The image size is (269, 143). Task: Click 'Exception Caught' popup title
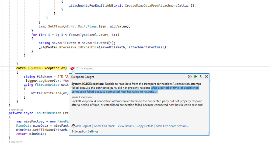point(83,77)
